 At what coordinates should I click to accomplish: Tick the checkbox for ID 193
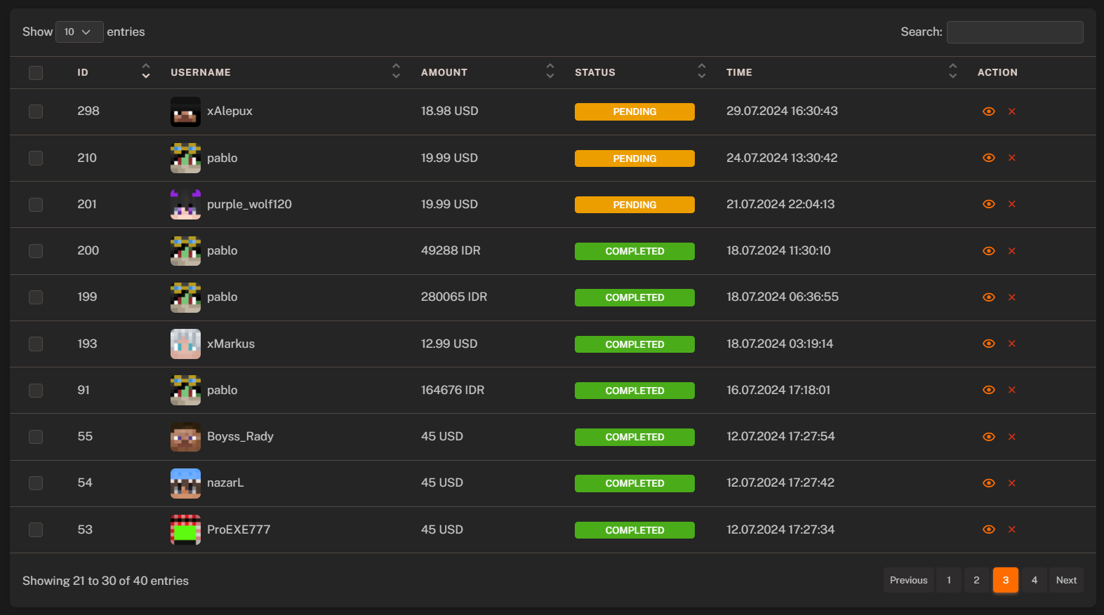coord(36,344)
